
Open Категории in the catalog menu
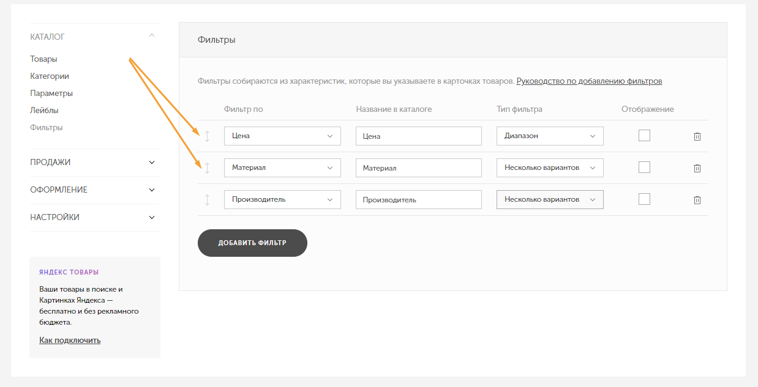click(x=50, y=76)
